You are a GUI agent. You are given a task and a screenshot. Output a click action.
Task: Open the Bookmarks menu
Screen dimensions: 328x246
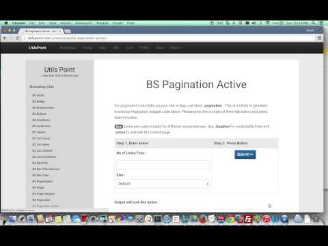[x=84, y=23]
